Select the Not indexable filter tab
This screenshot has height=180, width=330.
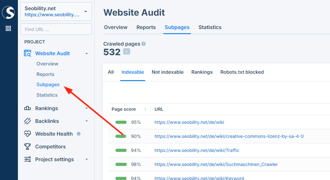pyautogui.click(x=168, y=72)
